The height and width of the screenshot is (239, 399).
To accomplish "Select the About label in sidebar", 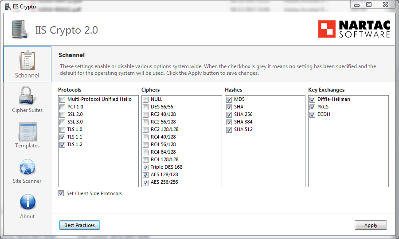I will pyautogui.click(x=27, y=216).
